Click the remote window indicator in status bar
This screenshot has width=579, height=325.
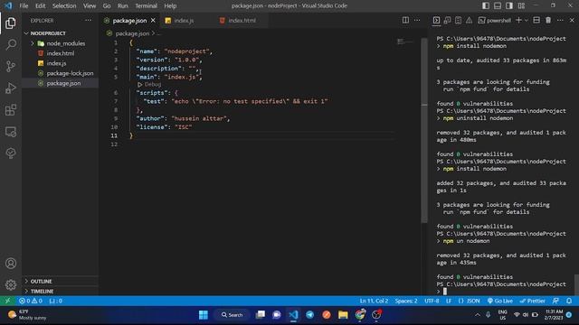(x=7, y=301)
